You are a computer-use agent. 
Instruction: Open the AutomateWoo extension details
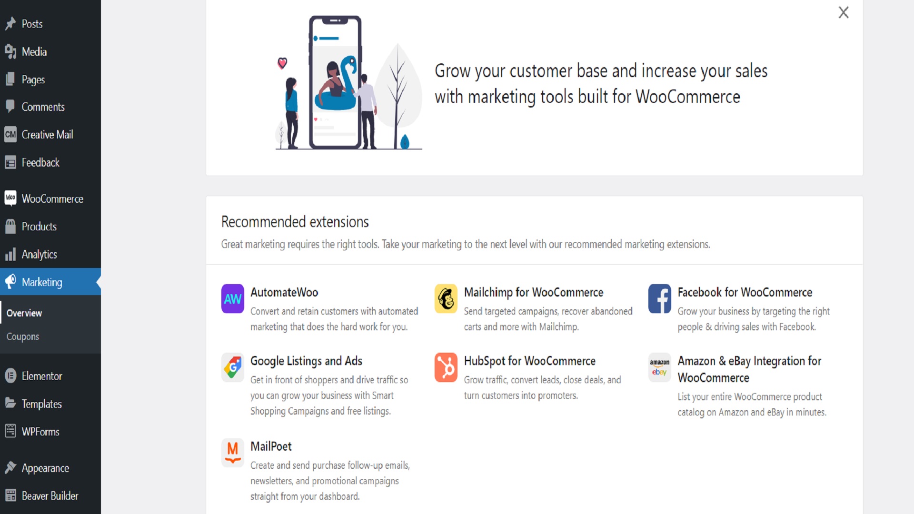[284, 292]
